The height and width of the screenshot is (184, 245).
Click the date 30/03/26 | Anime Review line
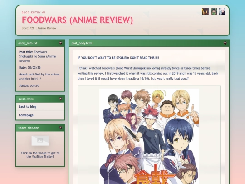tap(39, 28)
